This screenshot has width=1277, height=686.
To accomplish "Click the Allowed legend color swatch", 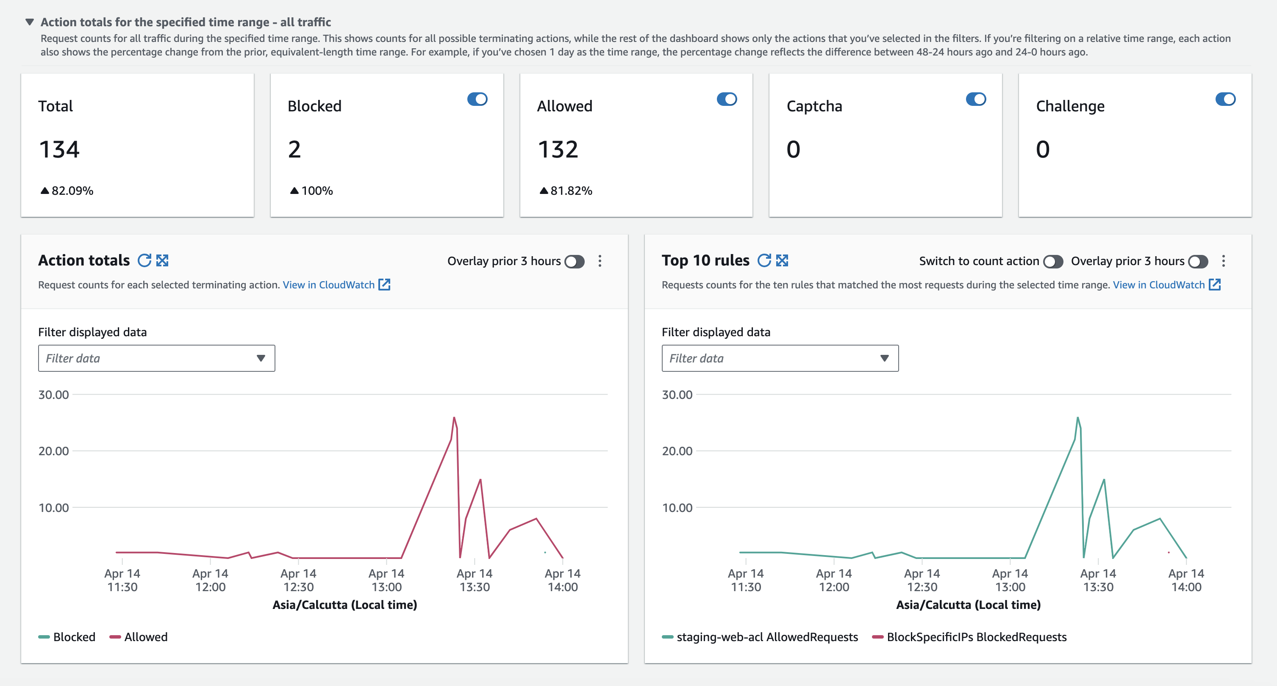I will tap(115, 637).
